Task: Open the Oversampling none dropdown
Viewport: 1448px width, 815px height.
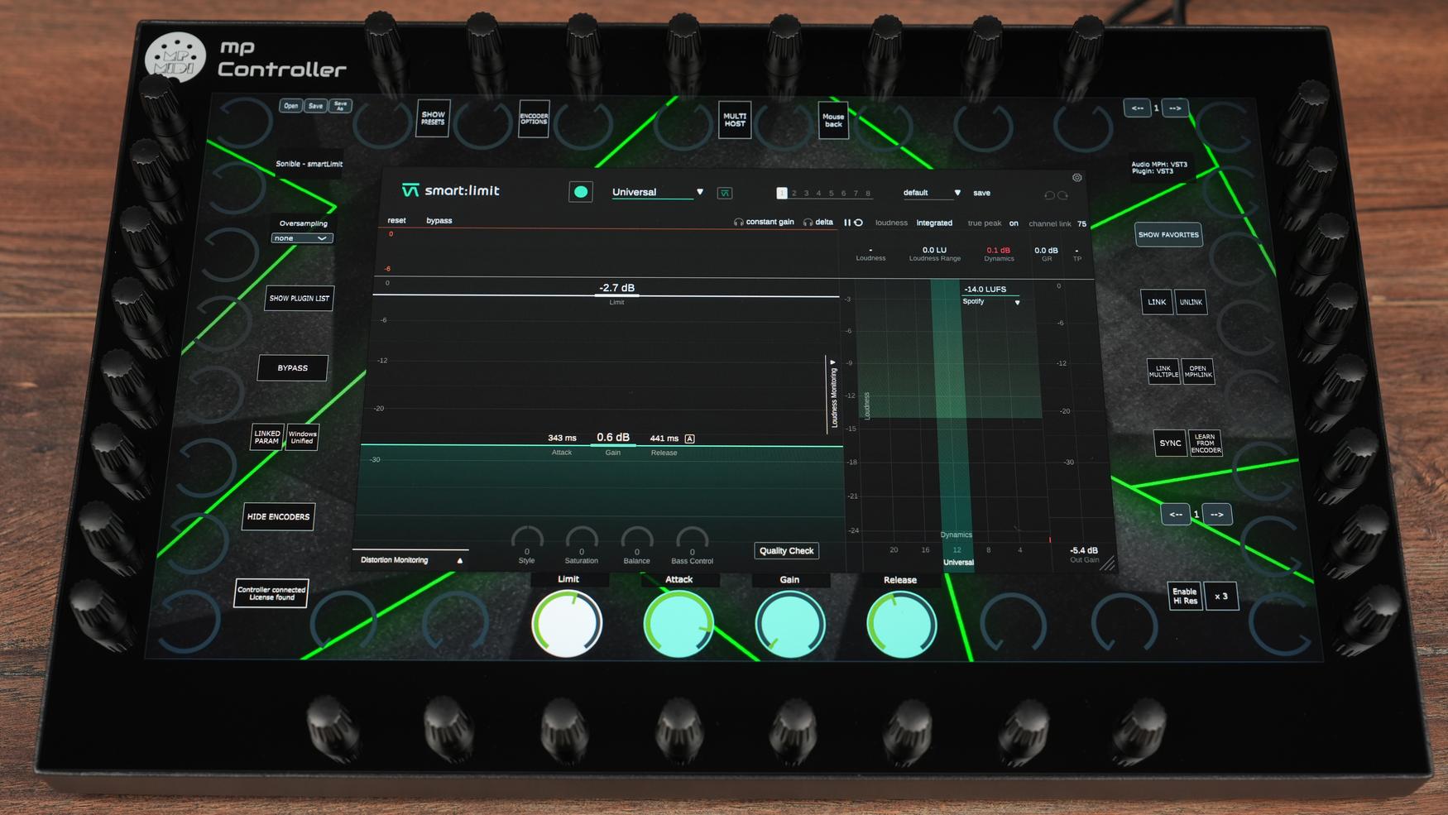Action: tap(302, 238)
